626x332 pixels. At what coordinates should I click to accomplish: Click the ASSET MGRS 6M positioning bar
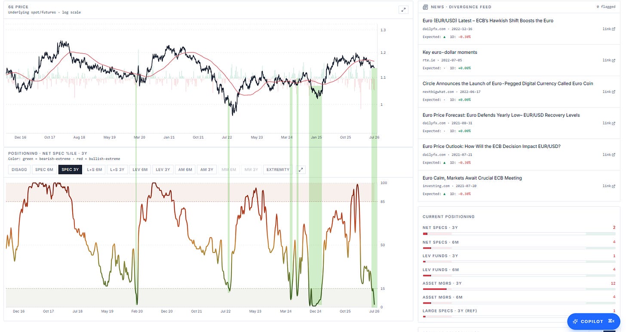(x=519, y=303)
